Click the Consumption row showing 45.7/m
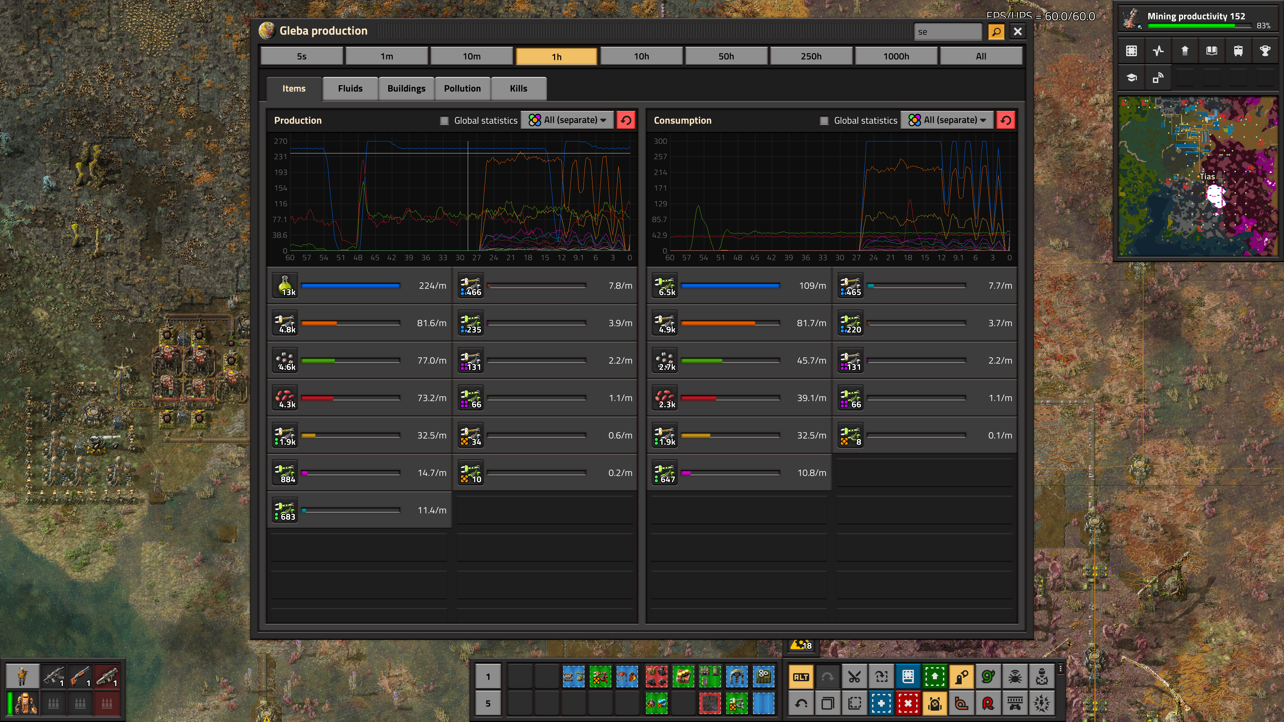The height and width of the screenshot is (722, 1284). tap(739, 360)
